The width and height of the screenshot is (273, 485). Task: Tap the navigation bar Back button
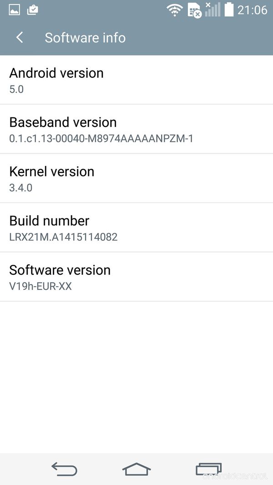(64, 469)
